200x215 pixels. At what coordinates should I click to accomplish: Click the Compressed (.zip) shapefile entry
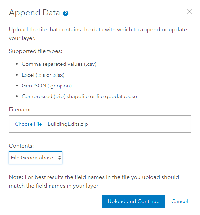[79, 96]
